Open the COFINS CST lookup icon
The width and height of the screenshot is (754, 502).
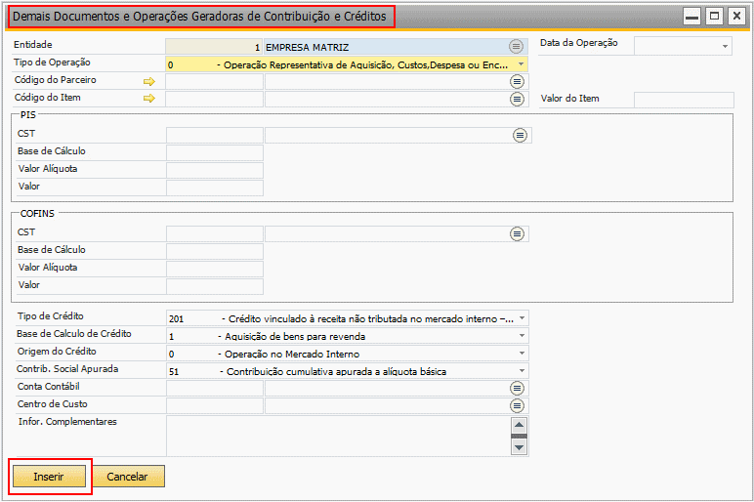[x=517, y=234]
